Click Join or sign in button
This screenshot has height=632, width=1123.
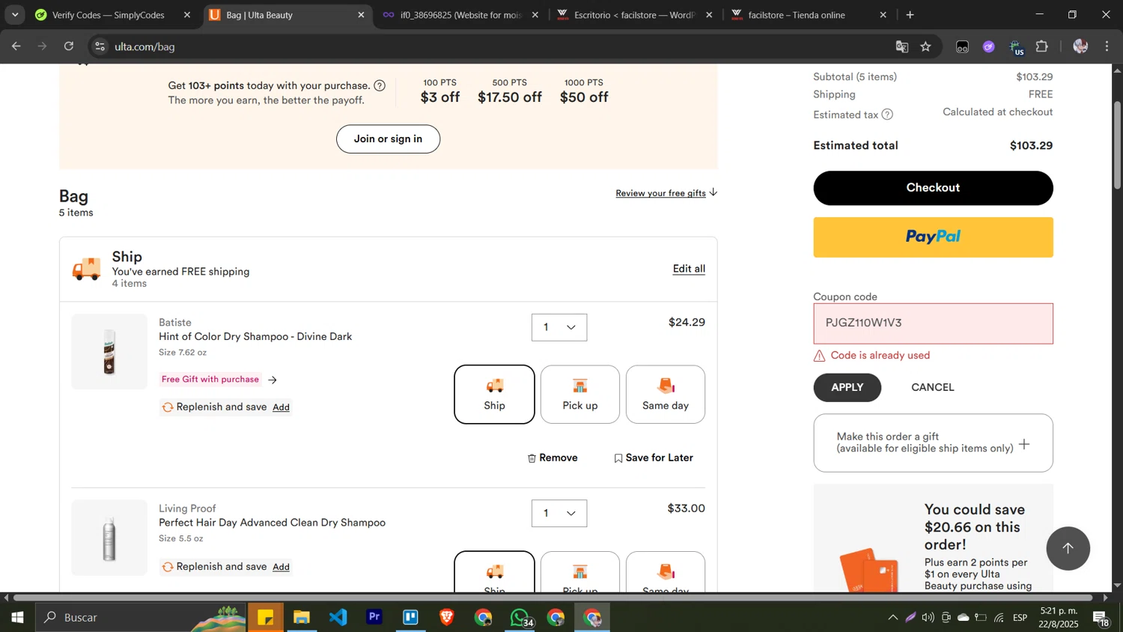(388, 139)
